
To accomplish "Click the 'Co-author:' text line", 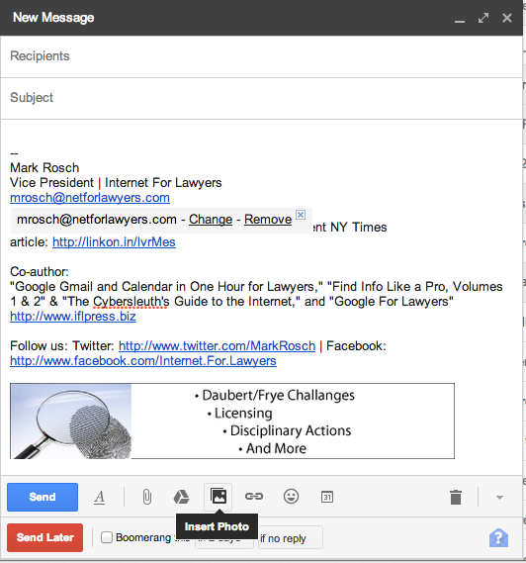I will coord(40,272).
